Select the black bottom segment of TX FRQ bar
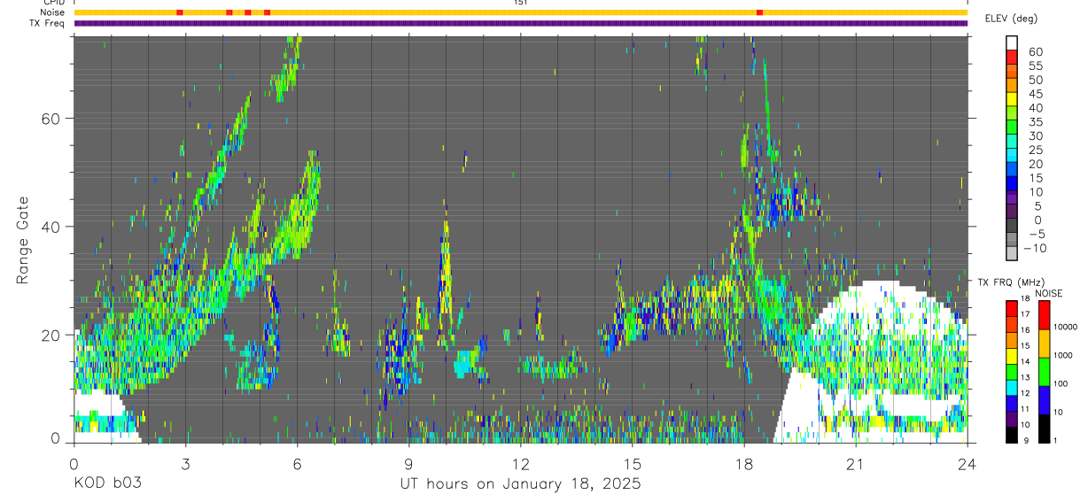1088x502 pixels. pyautogui.click(x=1012, y=436)
